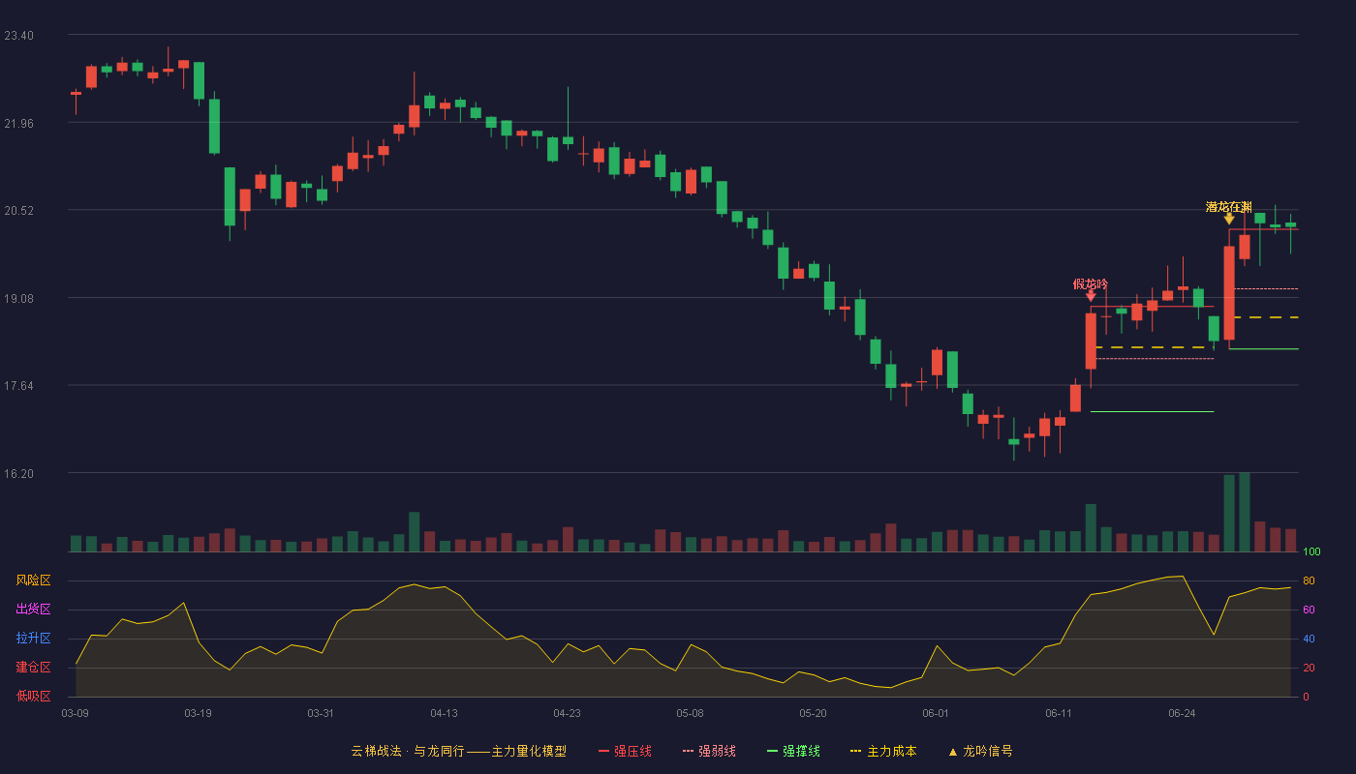Click the red 20 indicator scale value
This screenshot has height=774, width=1356.
[x=1309, y=668]
